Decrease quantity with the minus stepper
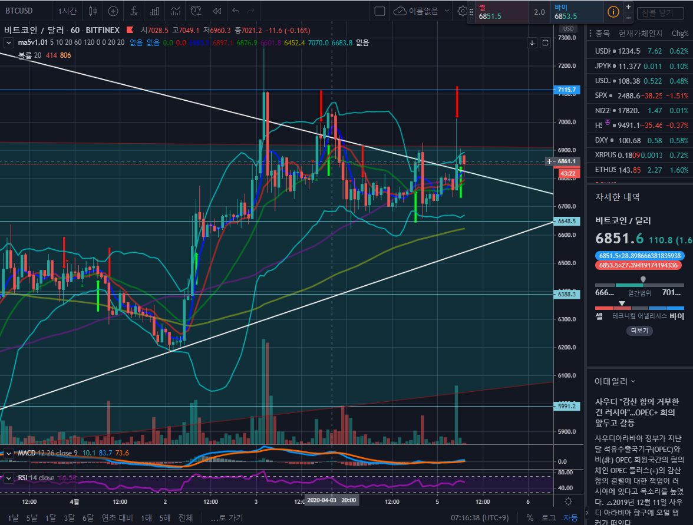Viewport: 693px width, 525px height. click(x=628, y=18)
